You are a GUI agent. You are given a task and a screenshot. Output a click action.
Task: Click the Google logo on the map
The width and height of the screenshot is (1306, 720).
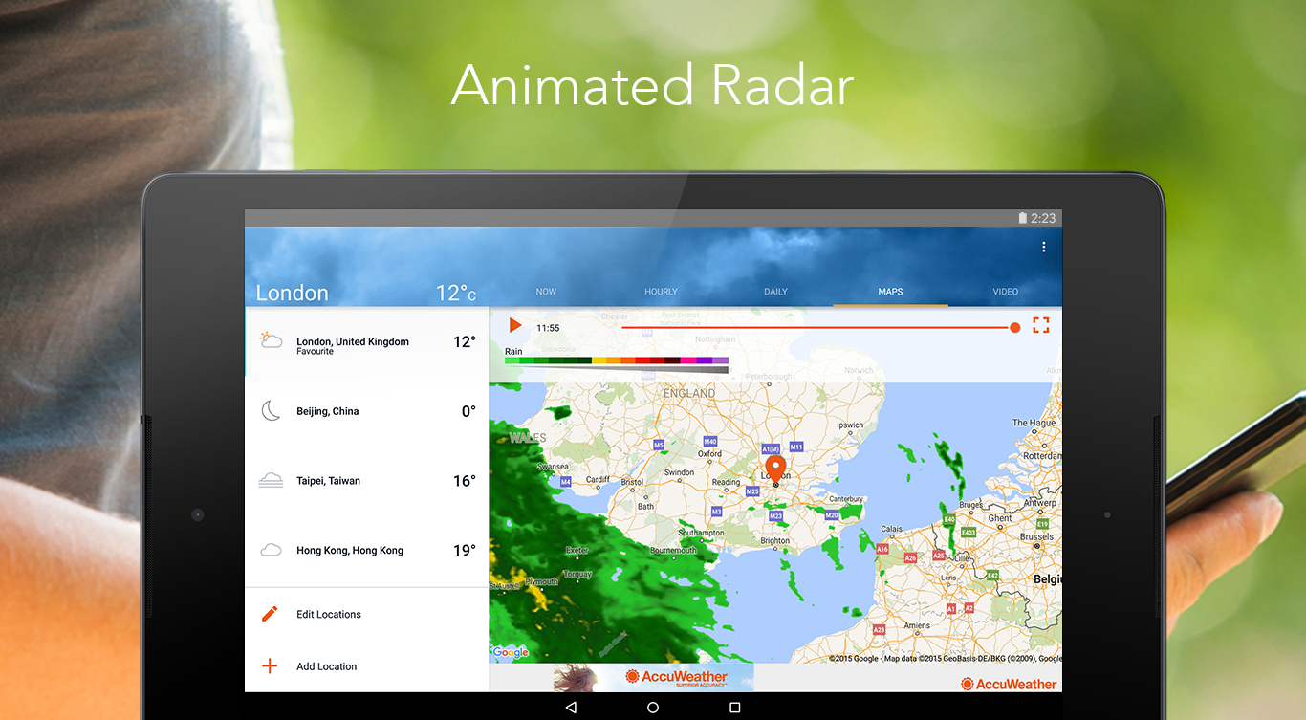tap(510, 652)
